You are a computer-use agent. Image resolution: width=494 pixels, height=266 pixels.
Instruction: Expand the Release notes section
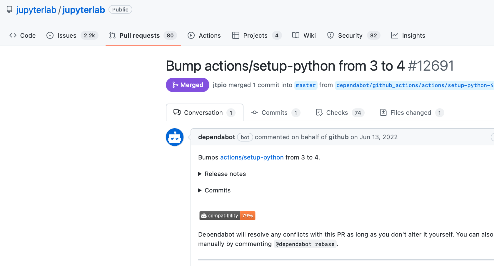pos(222,174)
